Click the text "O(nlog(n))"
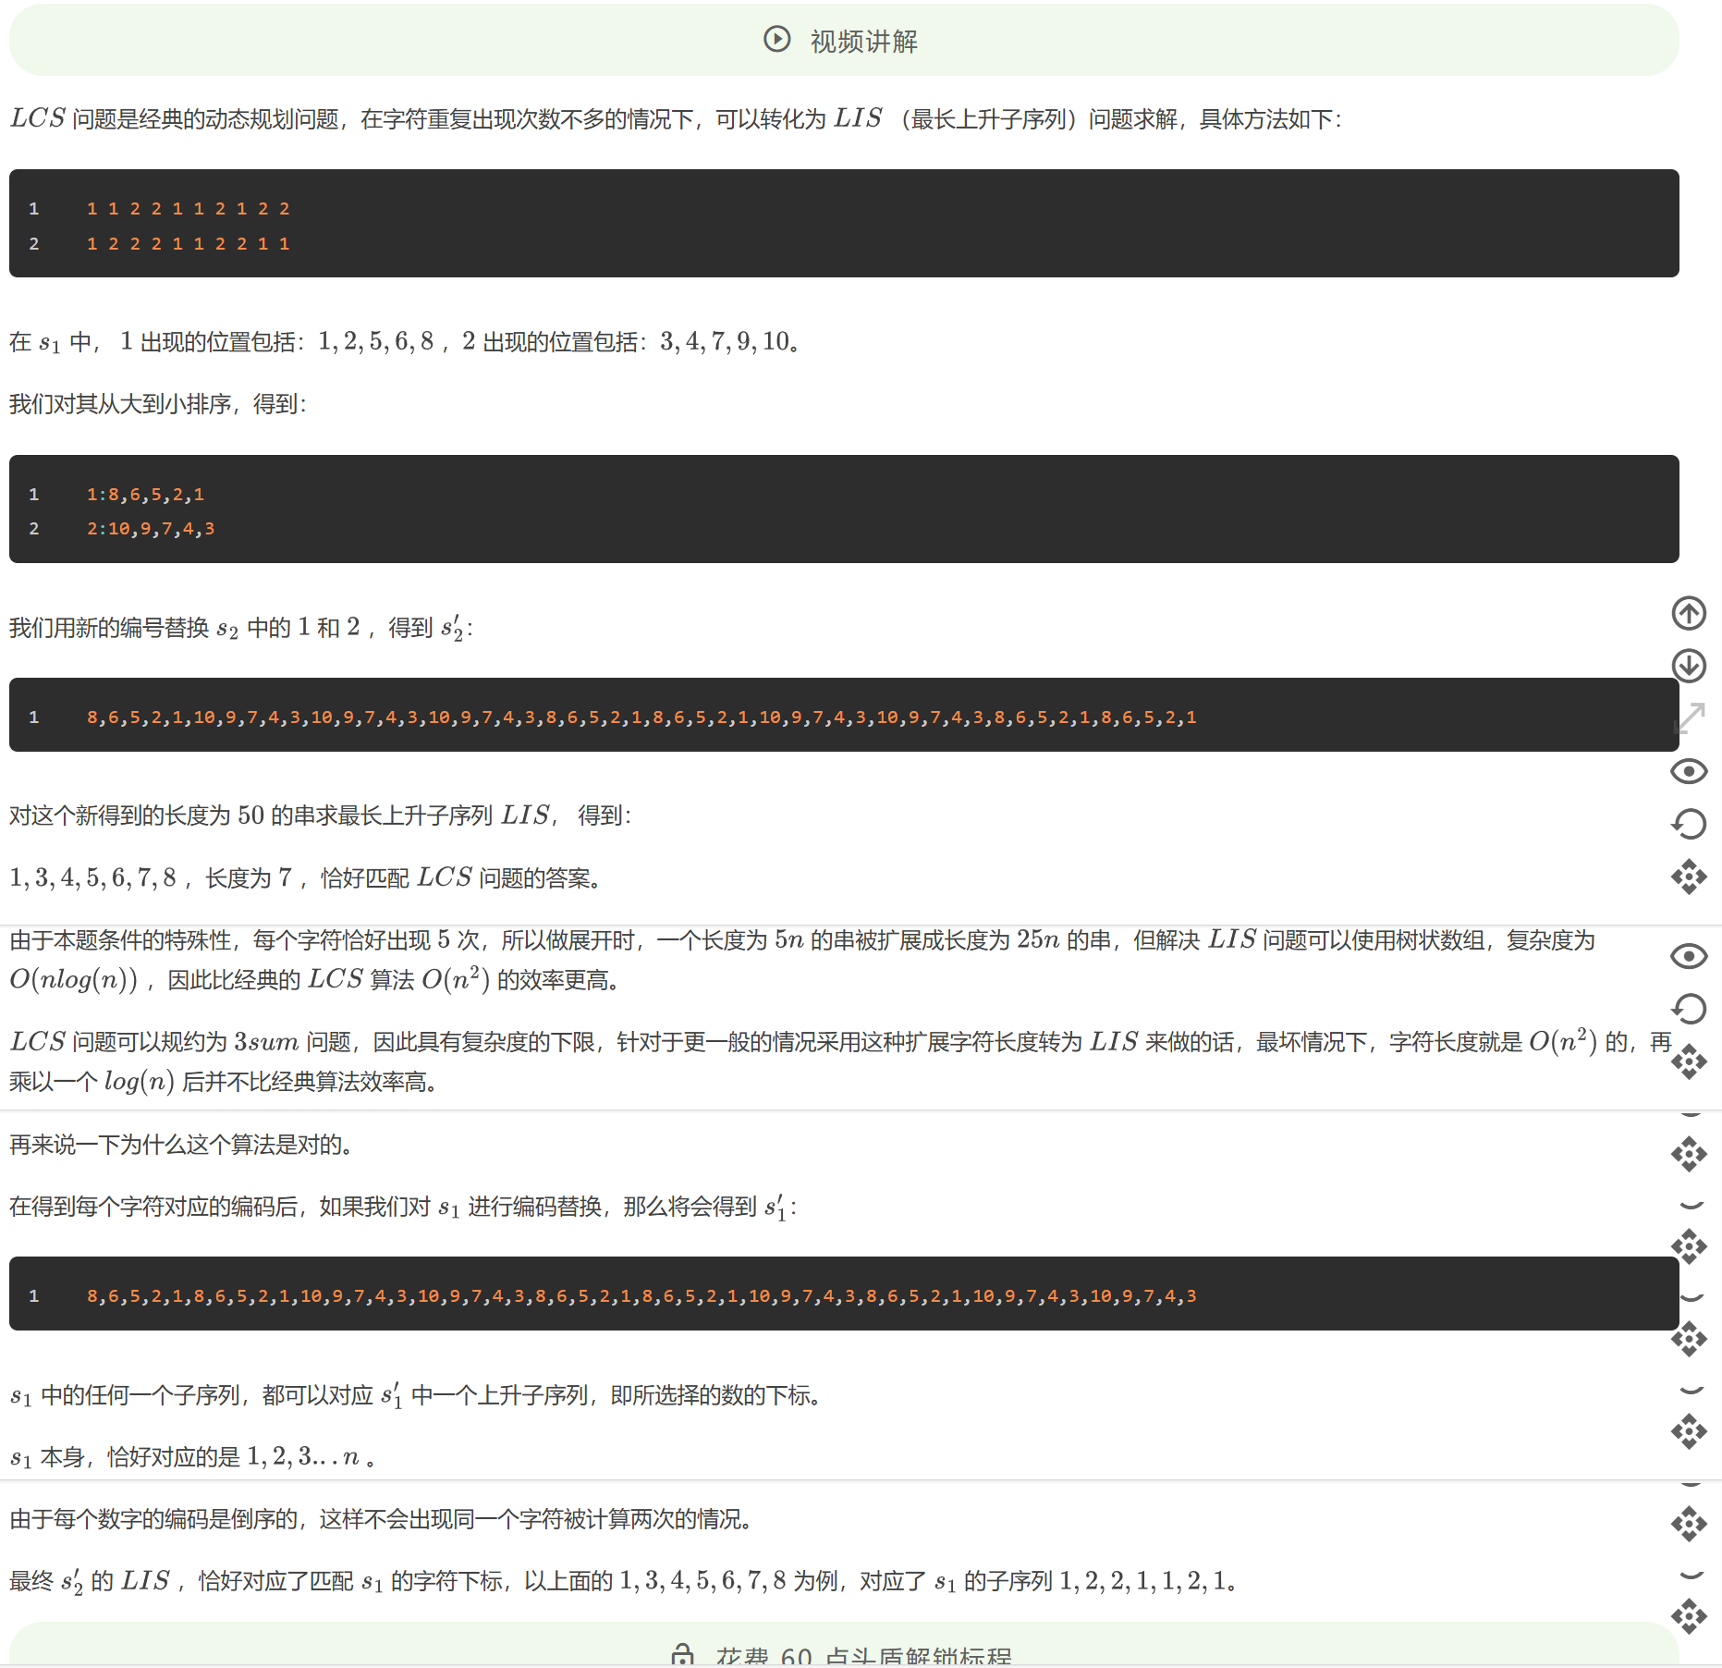Image resolution: width=1722 pixels, height=1668 pixels. (74, 980)
